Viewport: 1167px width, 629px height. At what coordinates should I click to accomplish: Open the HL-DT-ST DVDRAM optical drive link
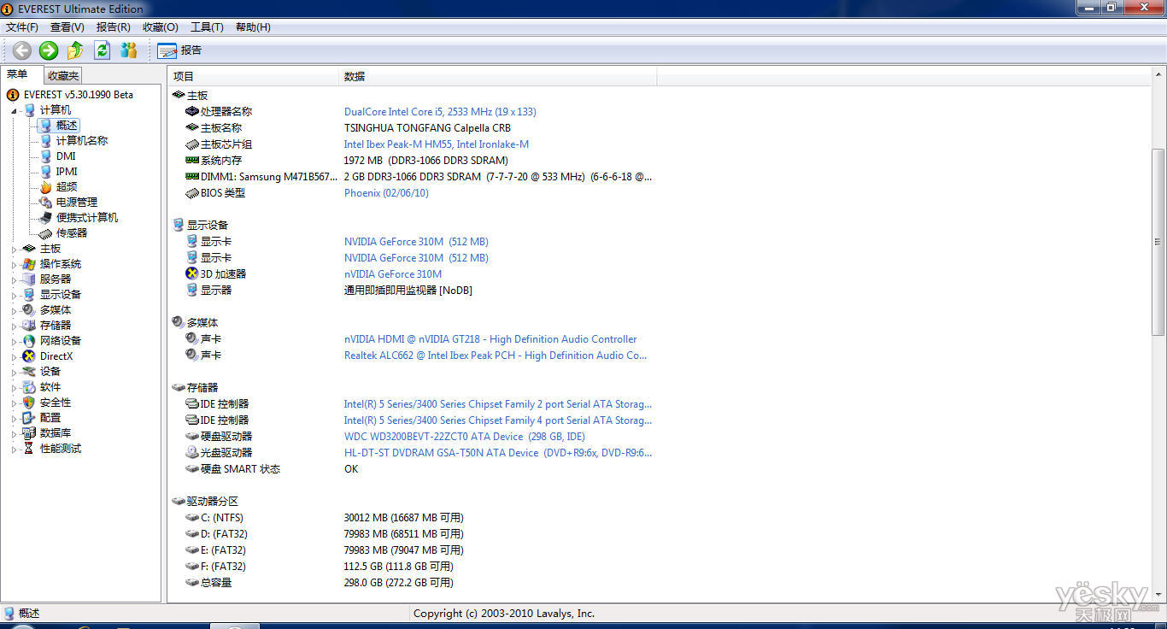(498, 453)
